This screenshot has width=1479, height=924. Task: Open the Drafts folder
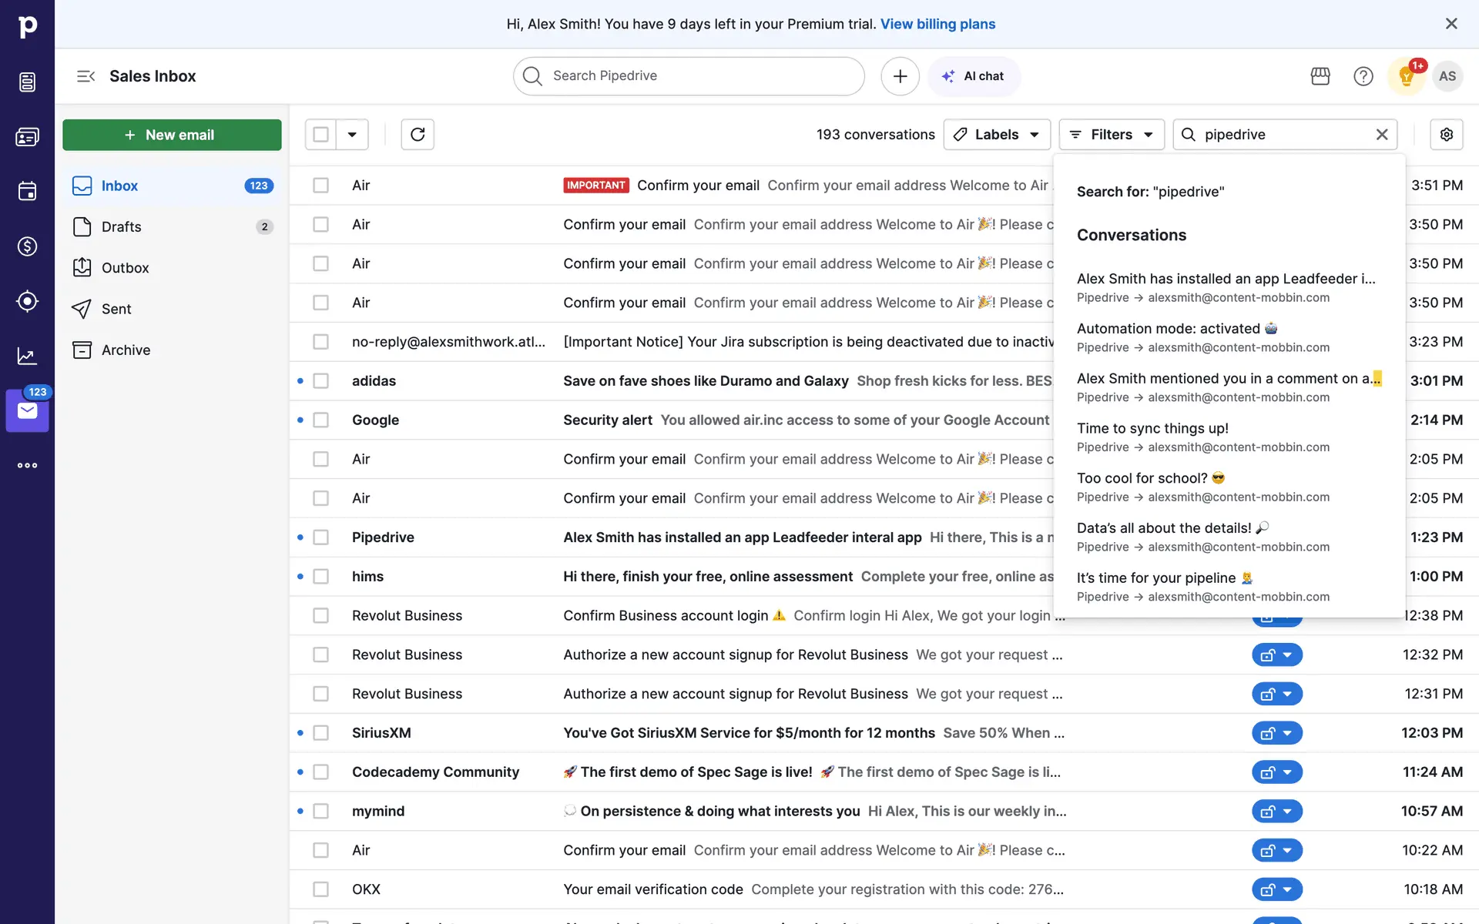122,227
